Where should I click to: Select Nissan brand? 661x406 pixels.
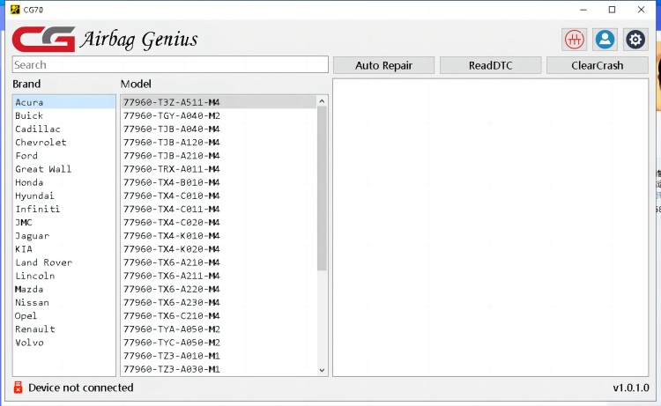(x=64, y=302)
